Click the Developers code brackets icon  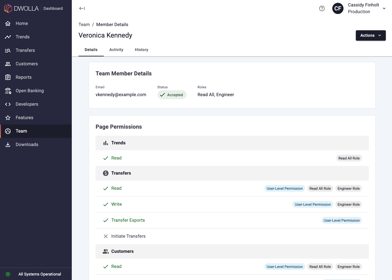8,104
